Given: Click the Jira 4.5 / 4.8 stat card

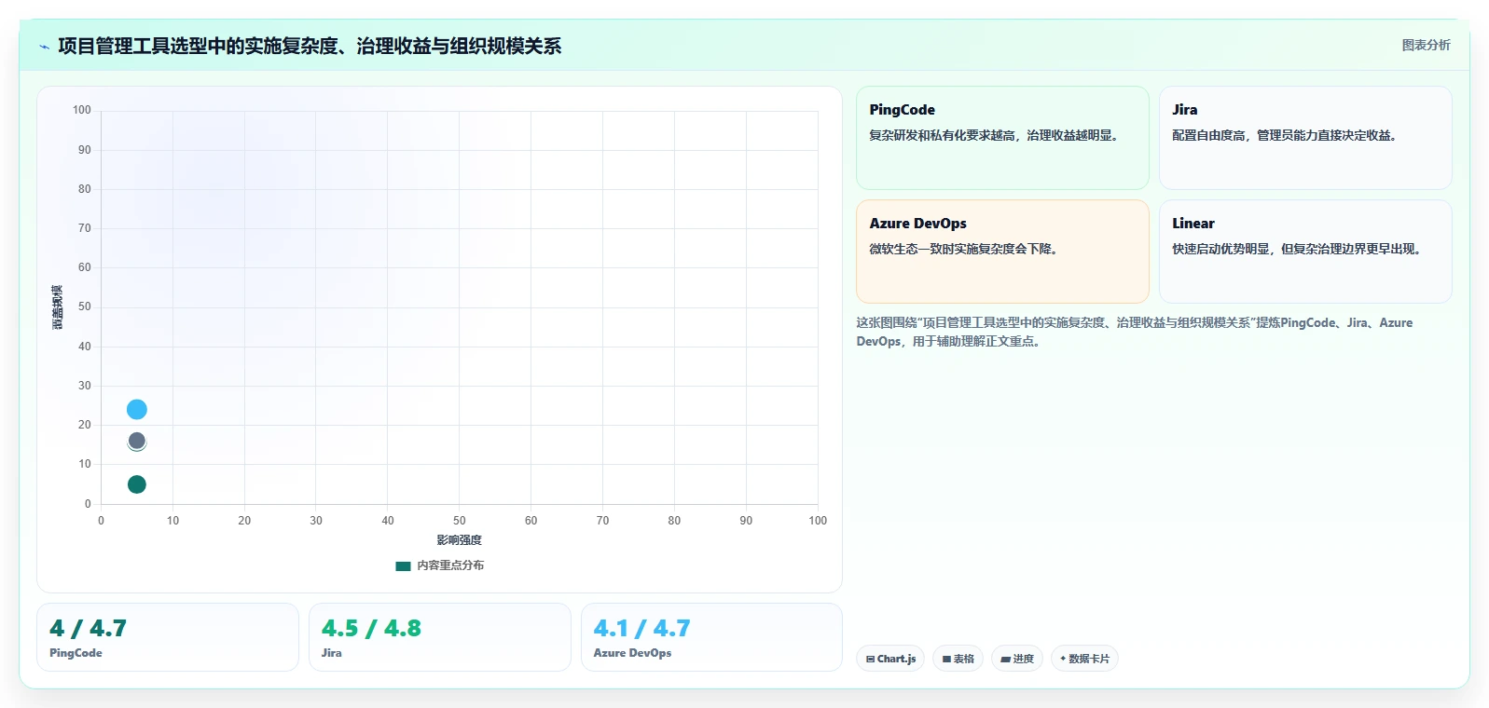Looking at the screenshot, I should pos(440,637).
